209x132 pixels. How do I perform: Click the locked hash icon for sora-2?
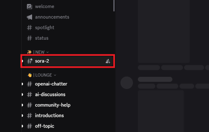(30, 61)
